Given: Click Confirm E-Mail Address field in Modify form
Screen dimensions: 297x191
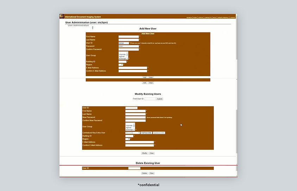Looking at the screenshot, I should [140, 145].
